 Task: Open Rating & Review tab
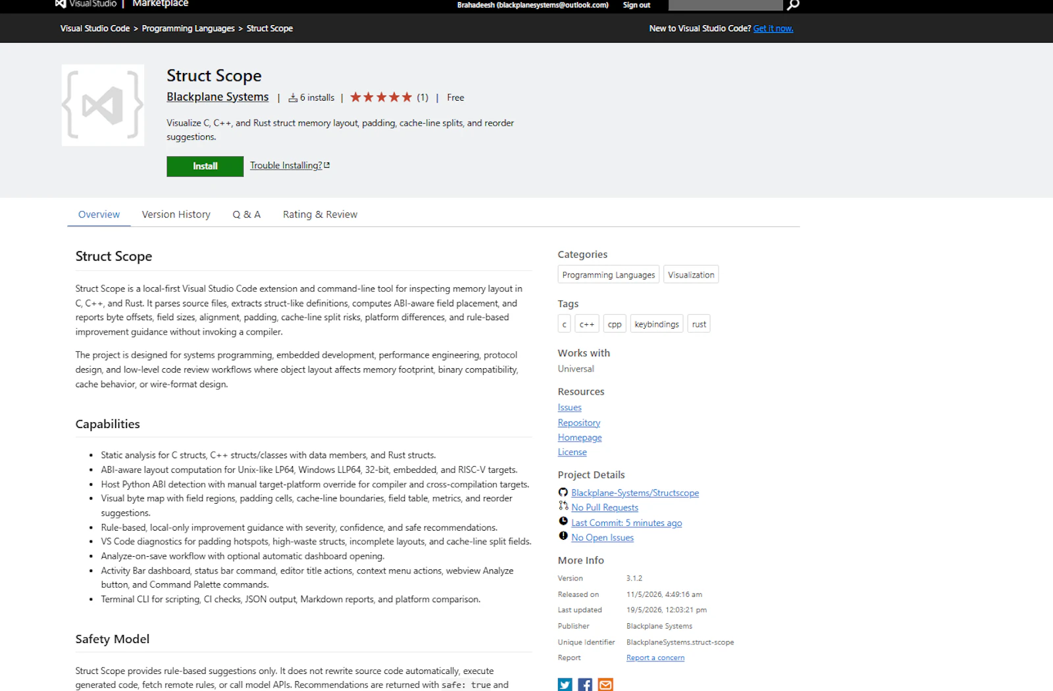[x=320, y=214]
